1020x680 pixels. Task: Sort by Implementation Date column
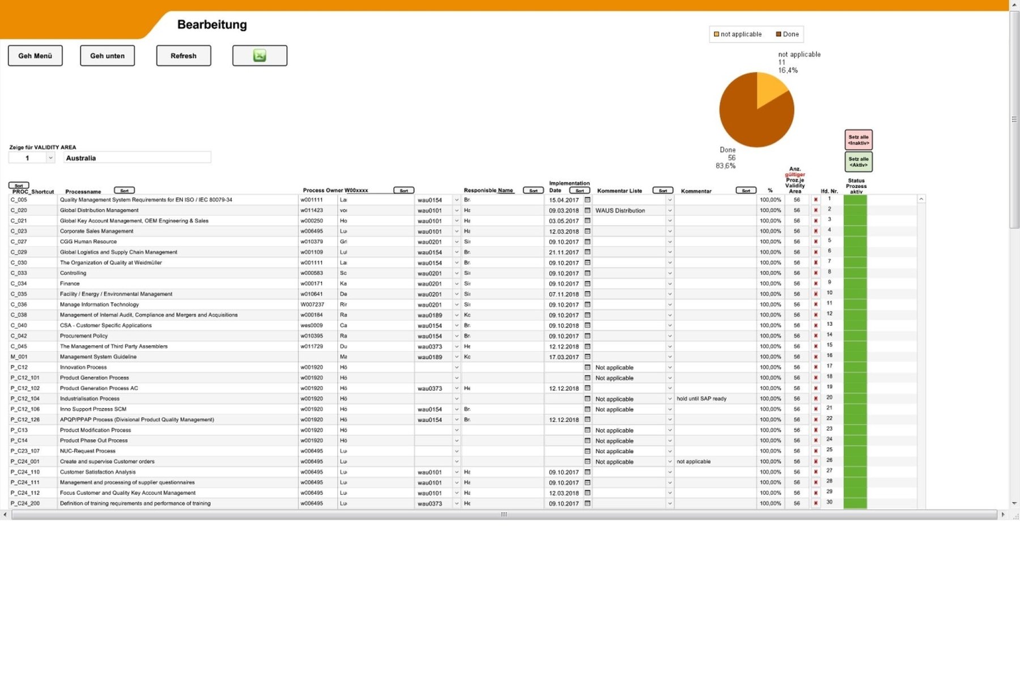coord(579,190)
